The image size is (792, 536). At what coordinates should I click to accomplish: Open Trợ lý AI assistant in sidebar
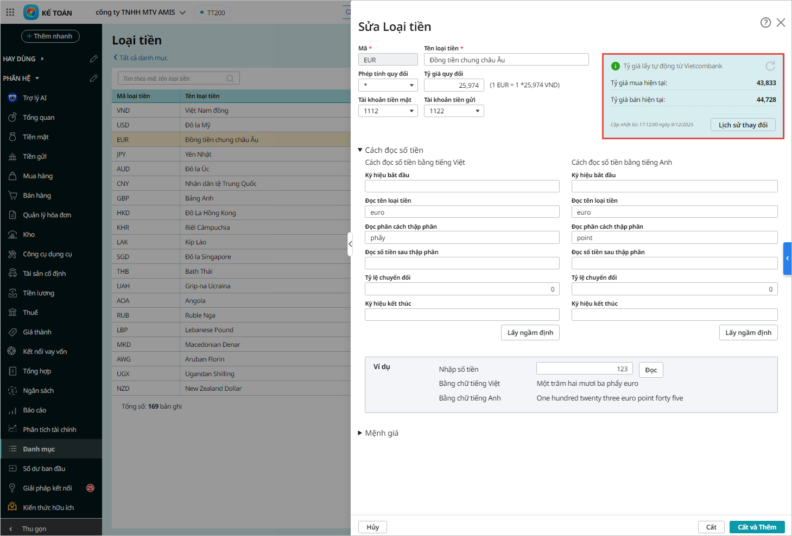35,98
